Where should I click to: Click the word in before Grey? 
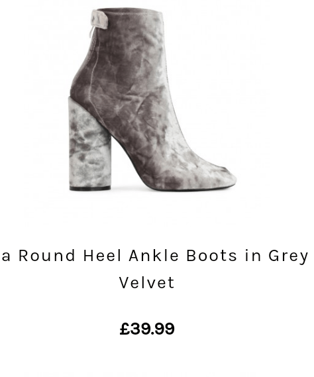pyautogui.click(x=253, y=255)
